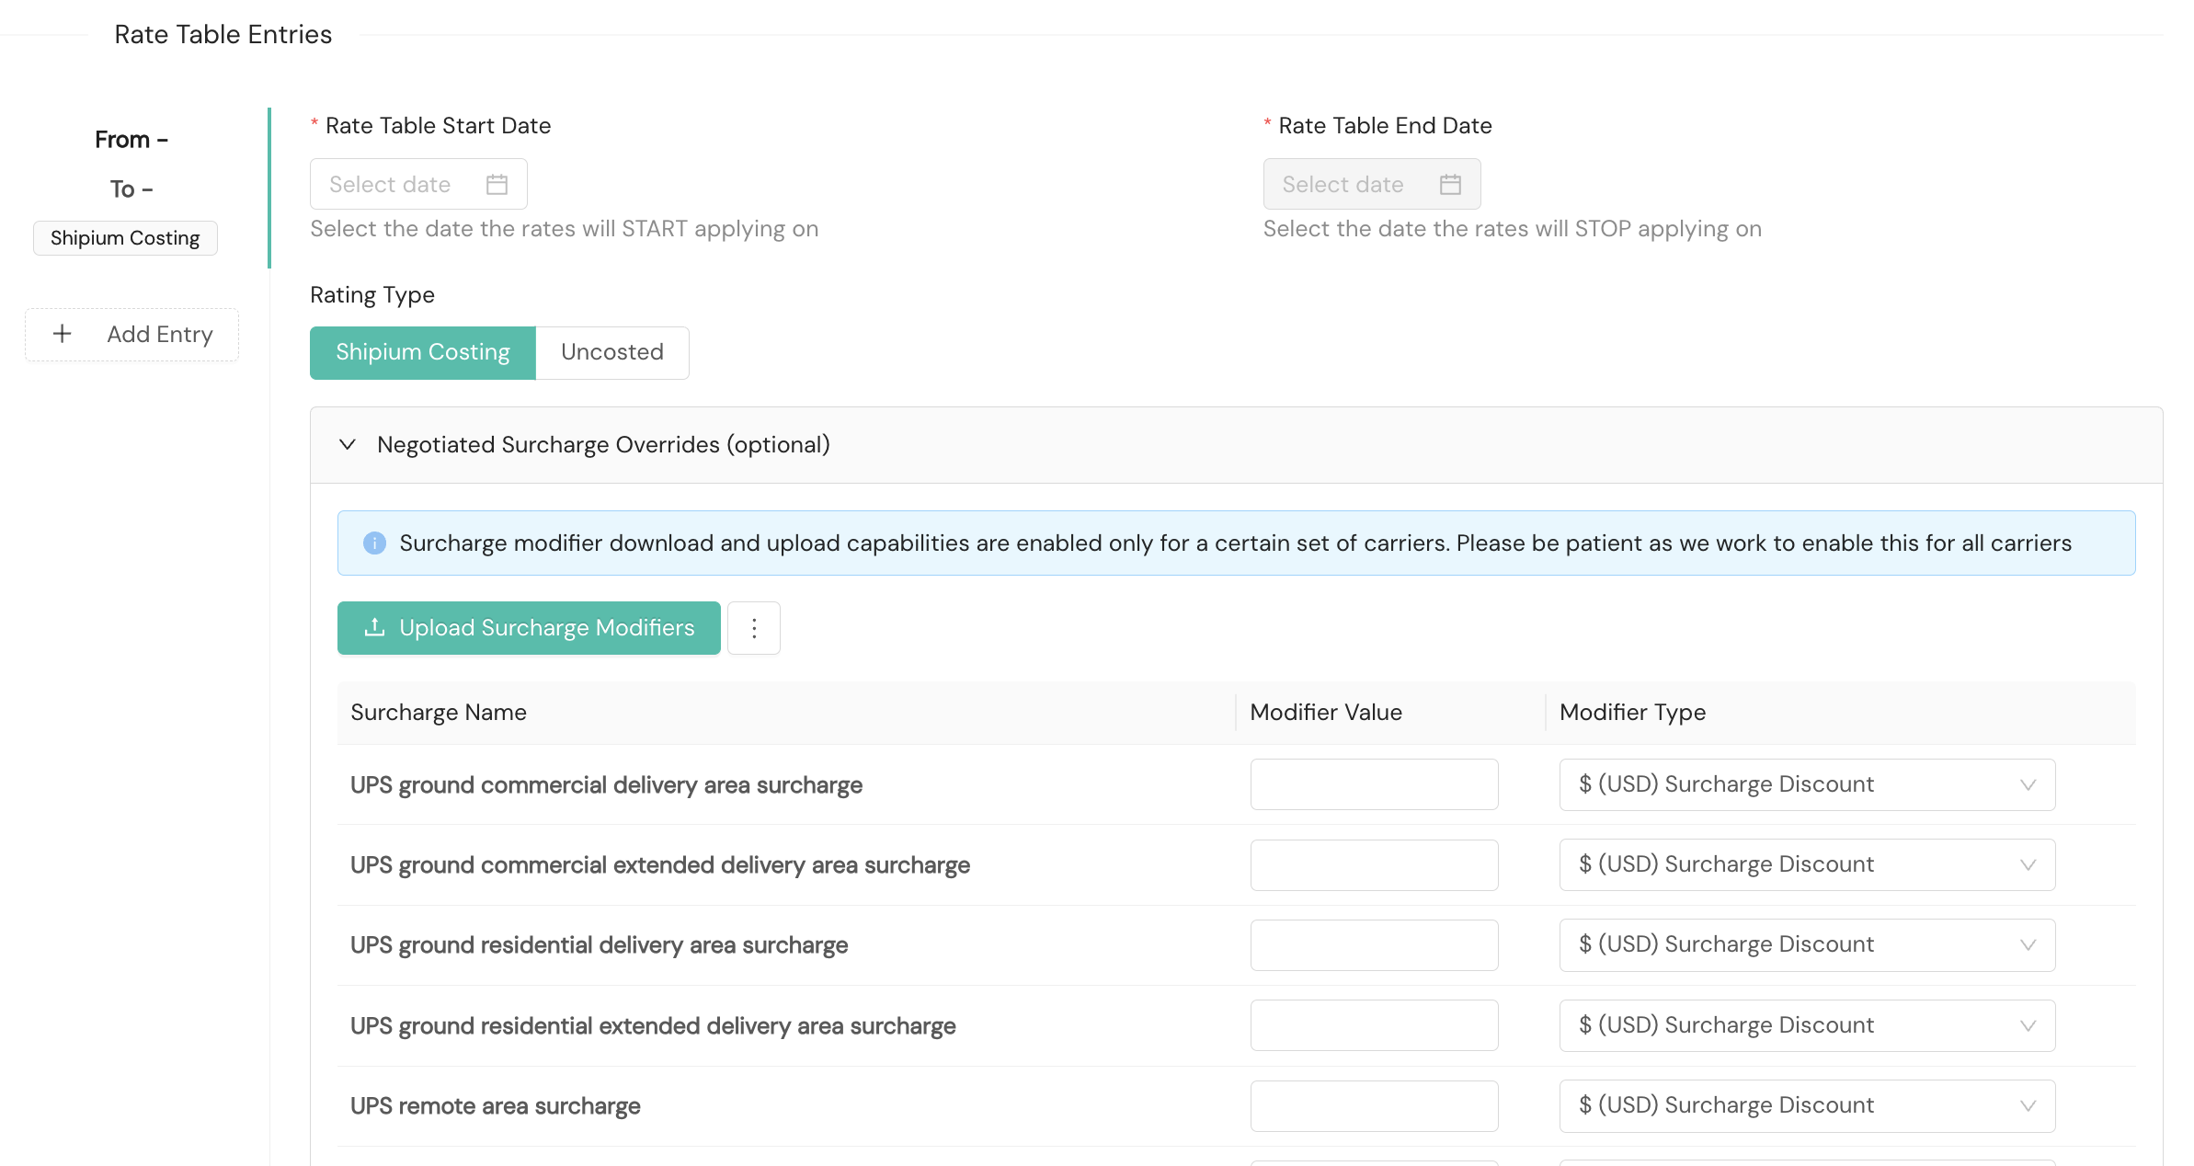Click the calendar icon in Start Date field

tap(497, 185)
